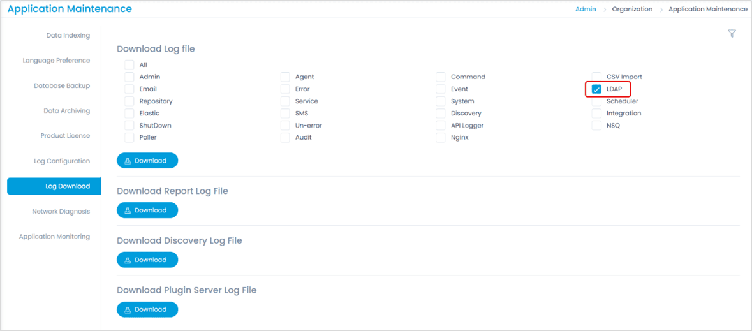
Task: Download the Discovery Log File
Action: 147,260
